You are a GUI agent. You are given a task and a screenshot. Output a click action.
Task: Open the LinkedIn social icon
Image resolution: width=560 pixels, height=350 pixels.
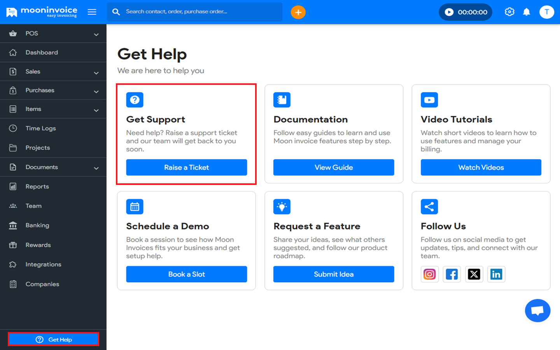496,274
